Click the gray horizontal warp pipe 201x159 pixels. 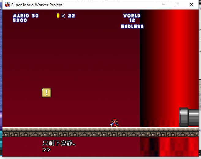189,117
